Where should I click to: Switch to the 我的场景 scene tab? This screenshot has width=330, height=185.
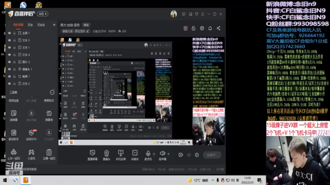pos(18,25)
